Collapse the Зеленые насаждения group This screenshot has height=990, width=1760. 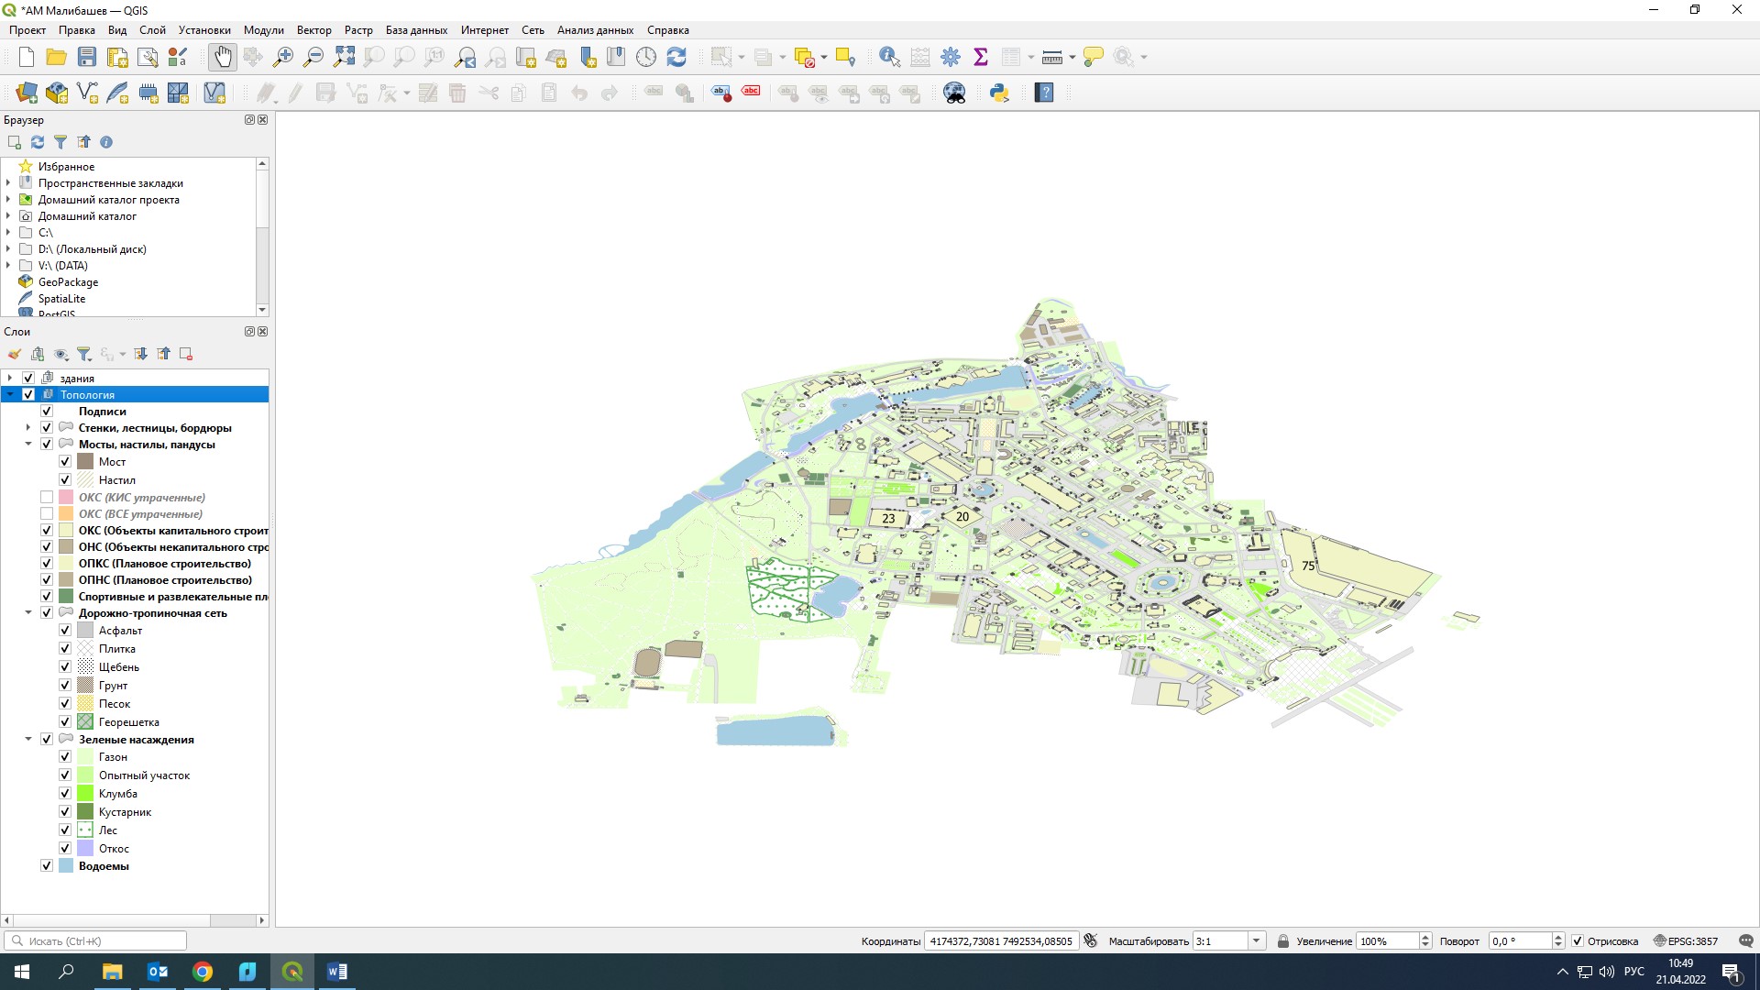[x=28, y=740]
